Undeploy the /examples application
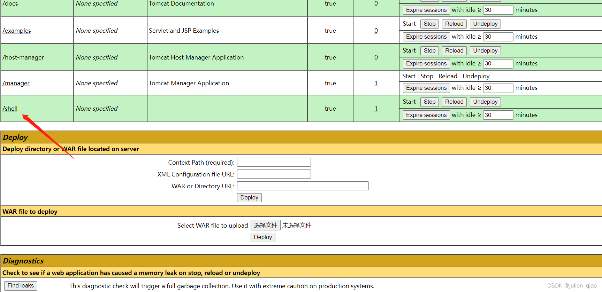The width and height of the screenshot is (602, 292). pyautogui.click(x=485, y=24)
